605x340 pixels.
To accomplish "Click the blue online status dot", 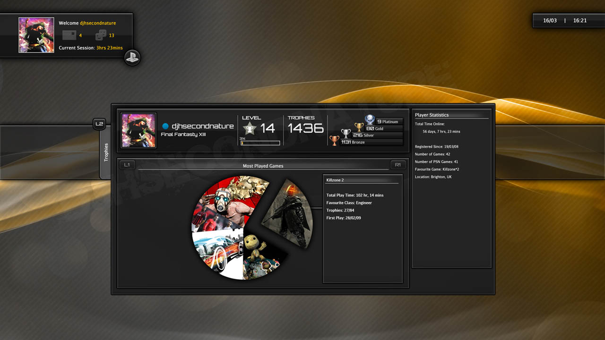I will pyautogui.click(x=165, y=126).
